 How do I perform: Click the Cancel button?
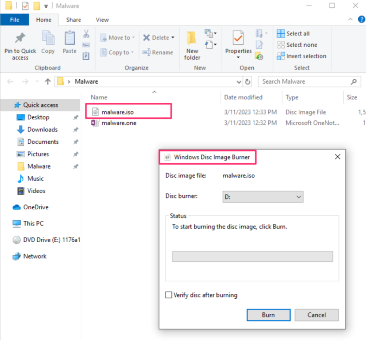(x=317, y=315)
